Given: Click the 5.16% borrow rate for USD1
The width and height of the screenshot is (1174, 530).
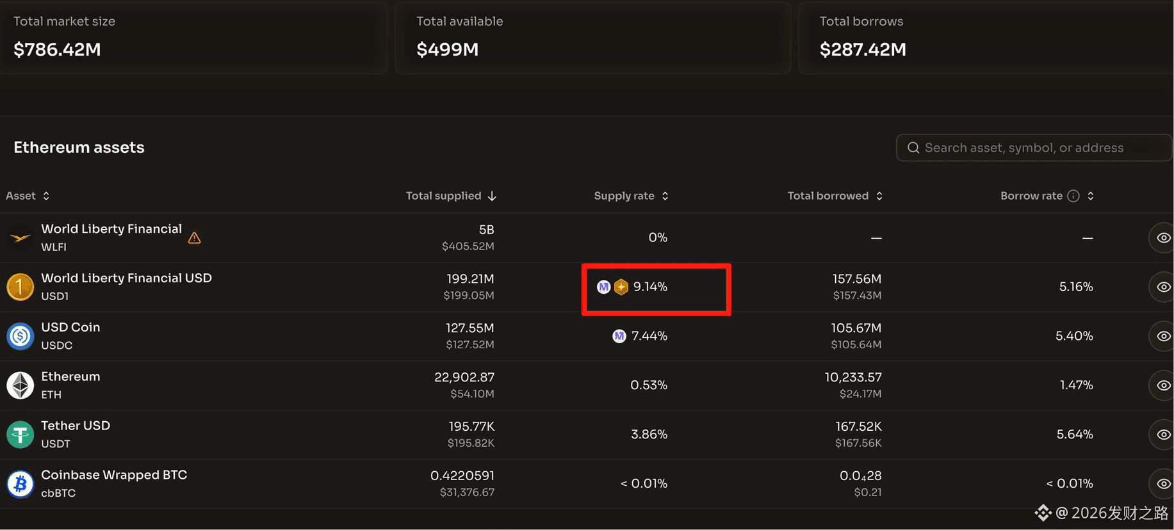Looking at the screenshot, I should (1076, 287).
